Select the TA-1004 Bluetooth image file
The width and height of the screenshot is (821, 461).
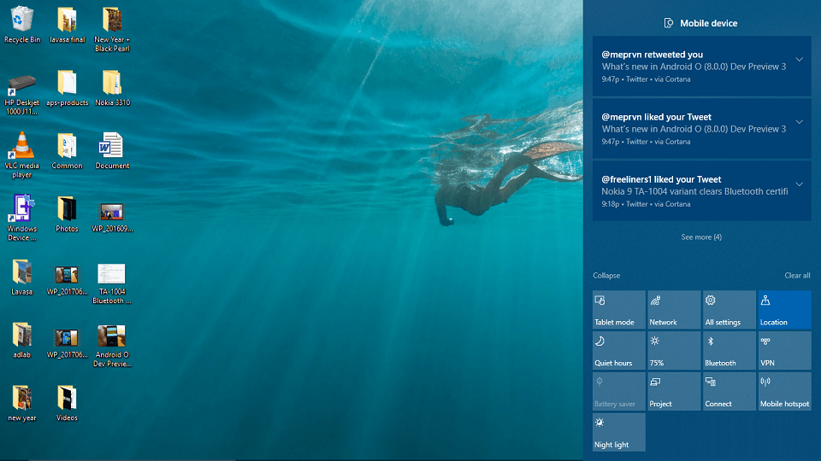pyautogui.click(x=111, y=283)
